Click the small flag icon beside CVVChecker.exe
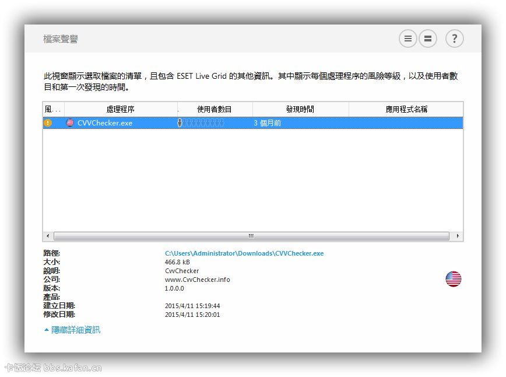 [x=70, y=123]
